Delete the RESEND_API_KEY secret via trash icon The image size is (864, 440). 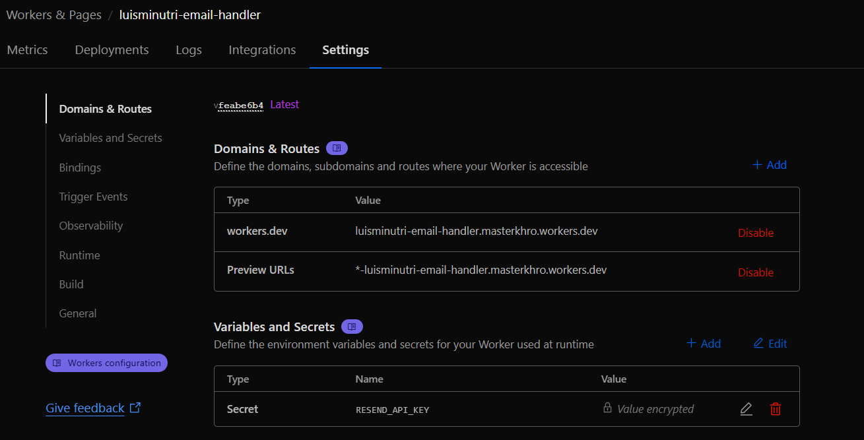pos(775,409)
